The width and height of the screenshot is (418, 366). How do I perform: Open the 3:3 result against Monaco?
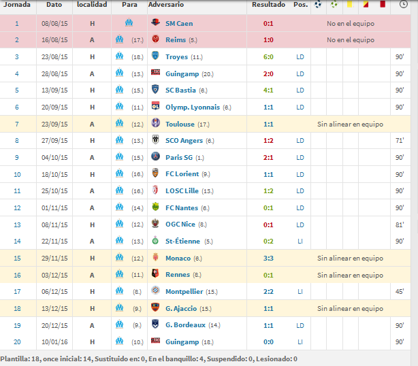[x=268, y=258]
